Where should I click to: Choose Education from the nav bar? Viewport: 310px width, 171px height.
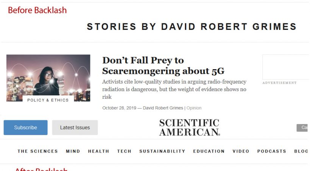(x=209, y=151)
